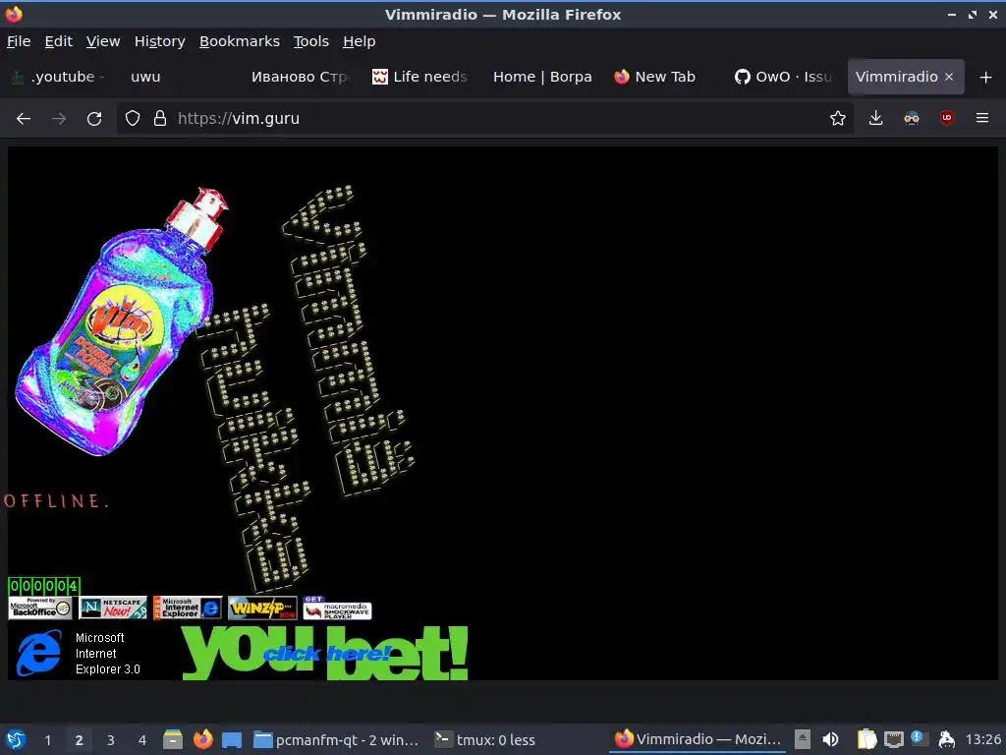Switch to desktop workspace 2
Viewport: 1006px width, 755px height.
point(79,740)
